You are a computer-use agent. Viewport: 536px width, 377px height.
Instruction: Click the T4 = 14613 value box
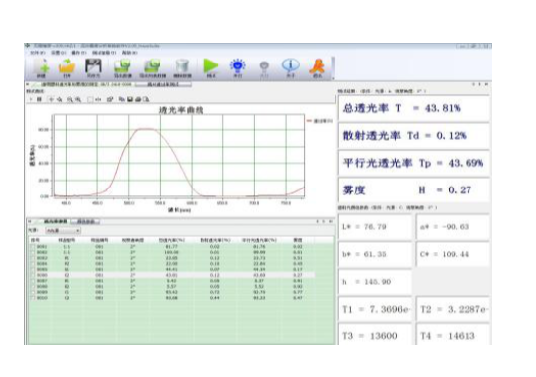(453, 335)
